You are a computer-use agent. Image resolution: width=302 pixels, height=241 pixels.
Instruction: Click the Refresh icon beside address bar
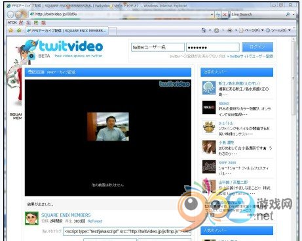tap(218, 14)
